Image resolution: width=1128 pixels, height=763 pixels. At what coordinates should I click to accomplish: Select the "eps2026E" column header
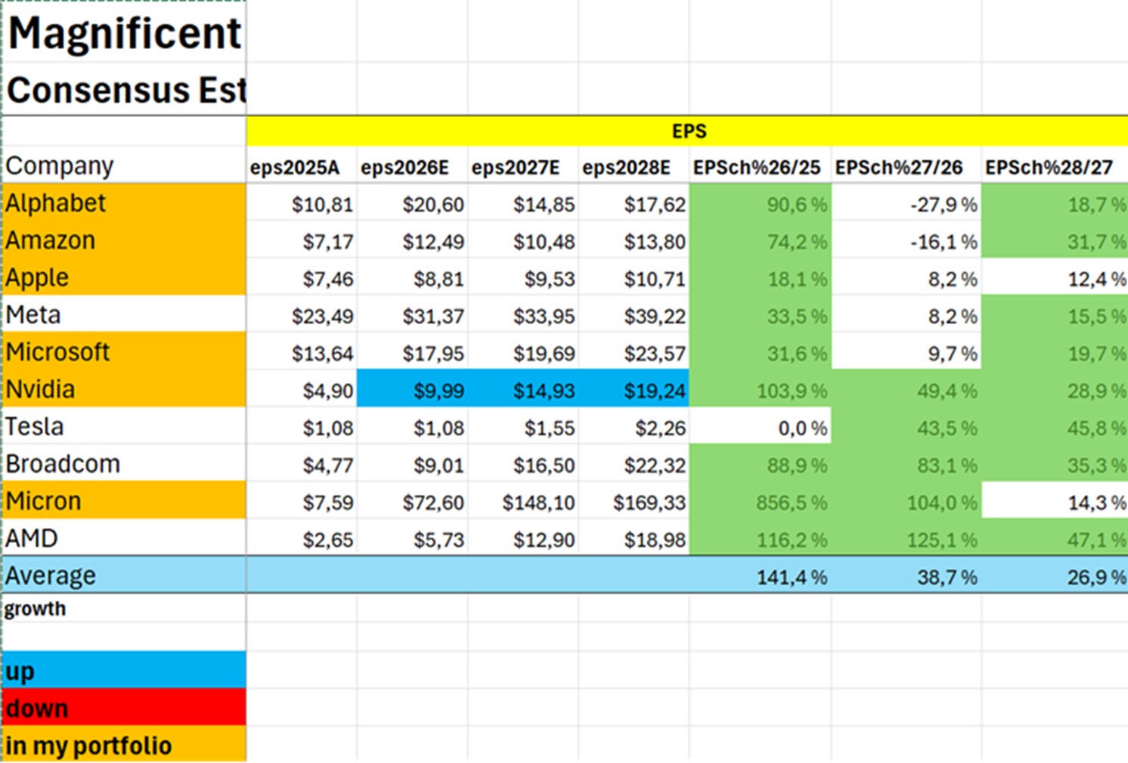pos(412,166)
